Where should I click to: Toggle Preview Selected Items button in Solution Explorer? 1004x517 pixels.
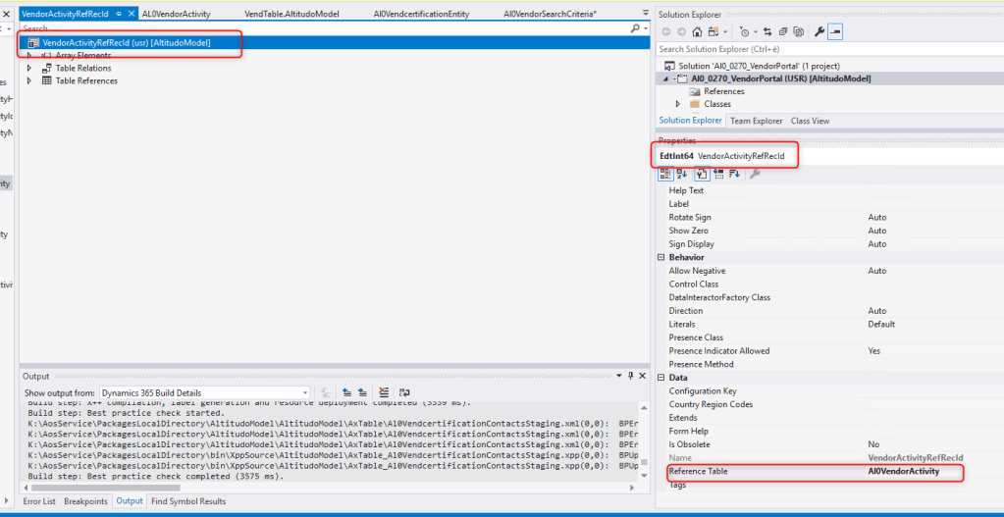(834, 32)
